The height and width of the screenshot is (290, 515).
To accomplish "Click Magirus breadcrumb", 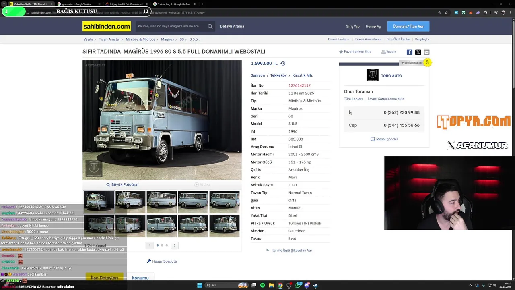I will [167, 39].
